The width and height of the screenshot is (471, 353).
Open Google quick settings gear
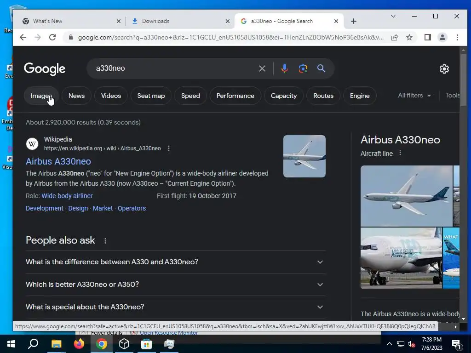(x=444, y=69)
